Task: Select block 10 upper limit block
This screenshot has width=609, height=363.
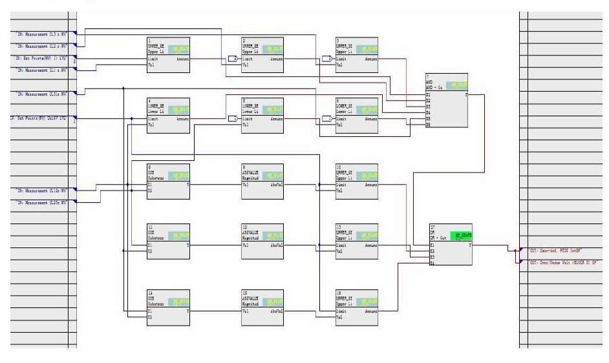Action: (357, 181)
